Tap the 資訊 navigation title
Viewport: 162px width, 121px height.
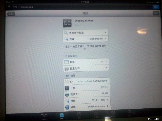85,13
